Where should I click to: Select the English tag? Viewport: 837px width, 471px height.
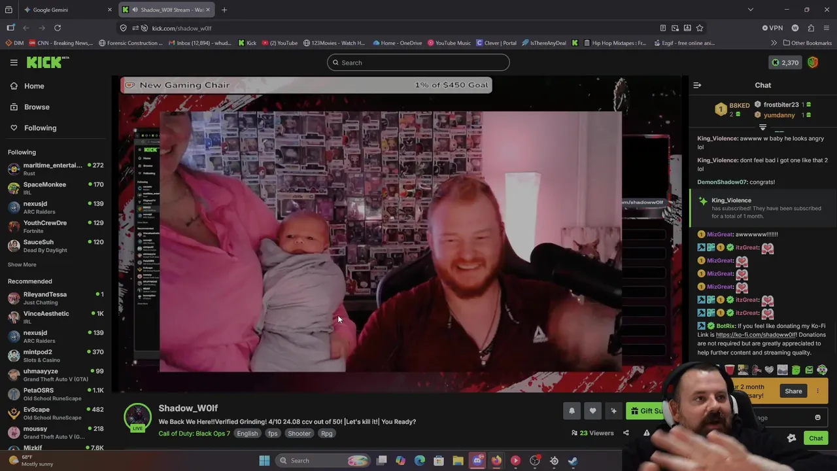[247, 433]
